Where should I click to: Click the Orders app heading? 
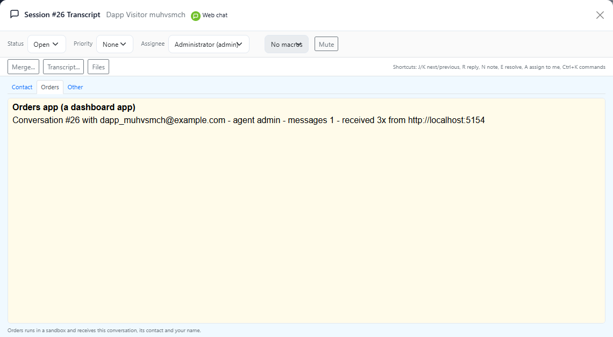pyautogui.click(x=74, y=107)
